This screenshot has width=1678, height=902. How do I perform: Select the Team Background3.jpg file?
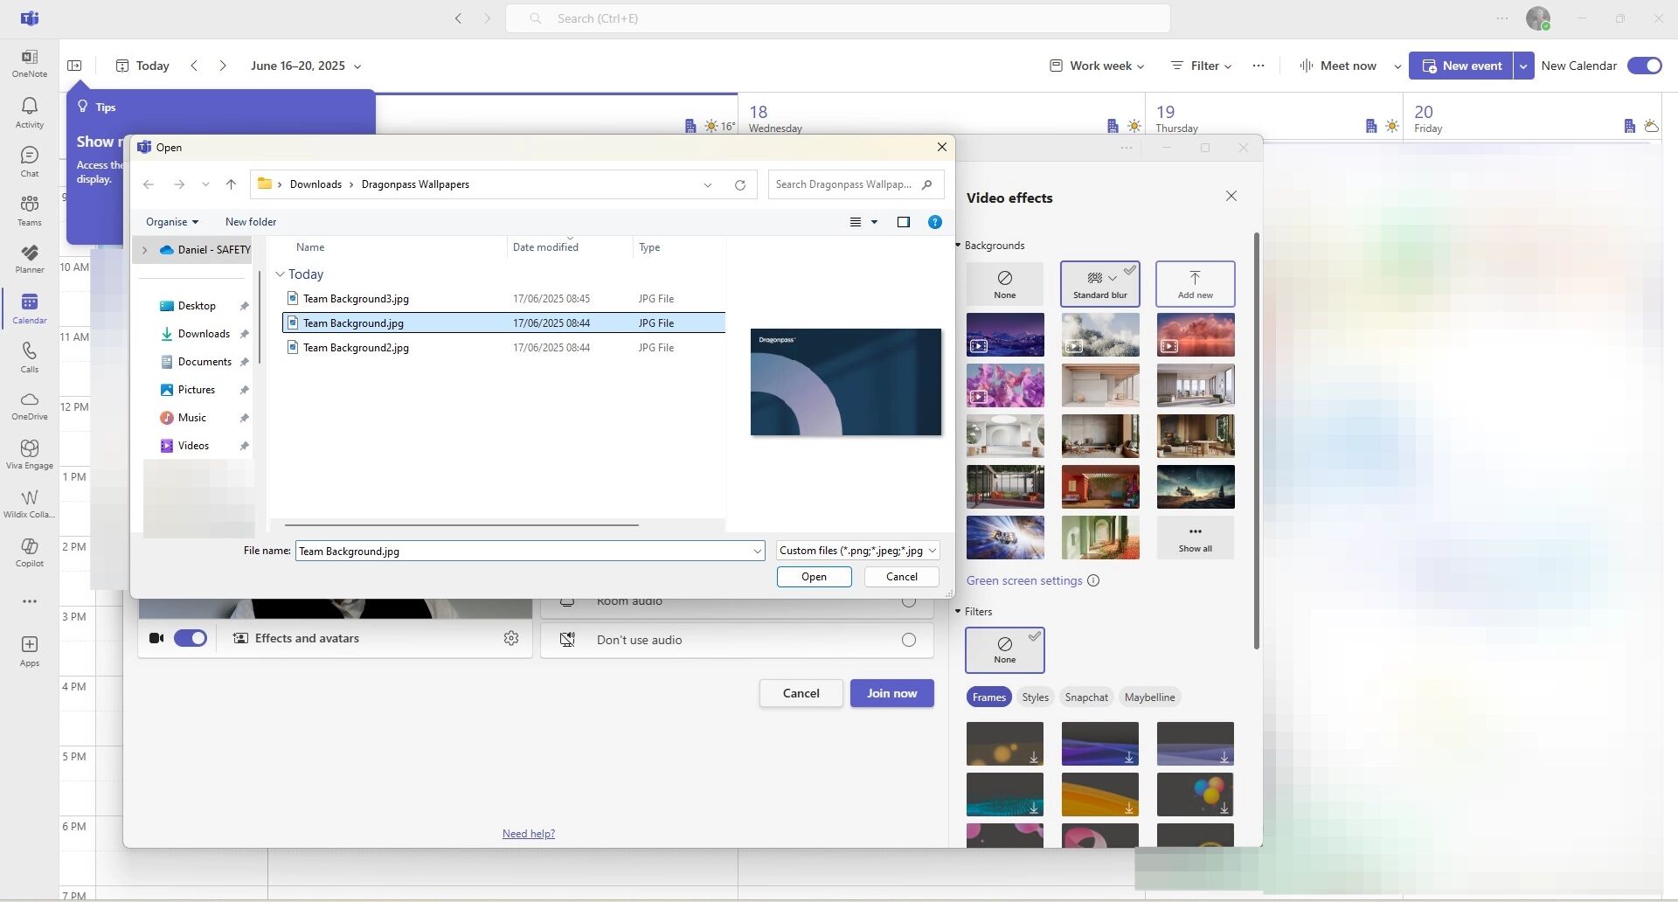click(356, 299)
